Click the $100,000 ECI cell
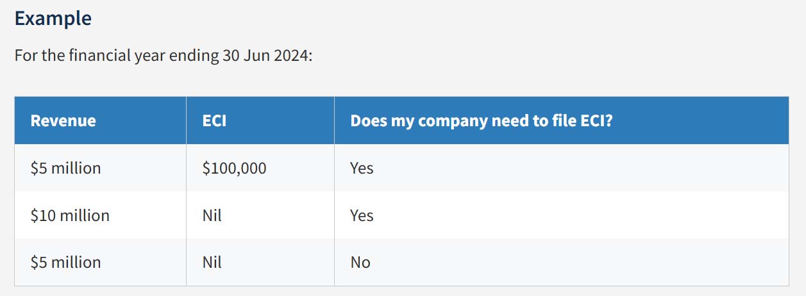The width and height of the screenshot is (806, 296). pyautogui.click(x=234, y=169)
